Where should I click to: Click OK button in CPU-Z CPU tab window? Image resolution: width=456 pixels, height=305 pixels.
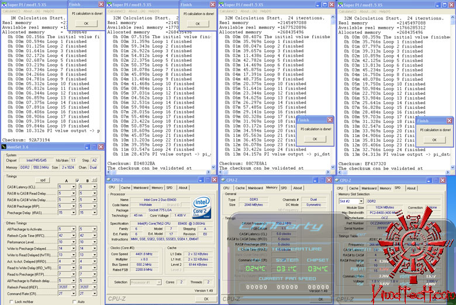(x=206, y=299)
